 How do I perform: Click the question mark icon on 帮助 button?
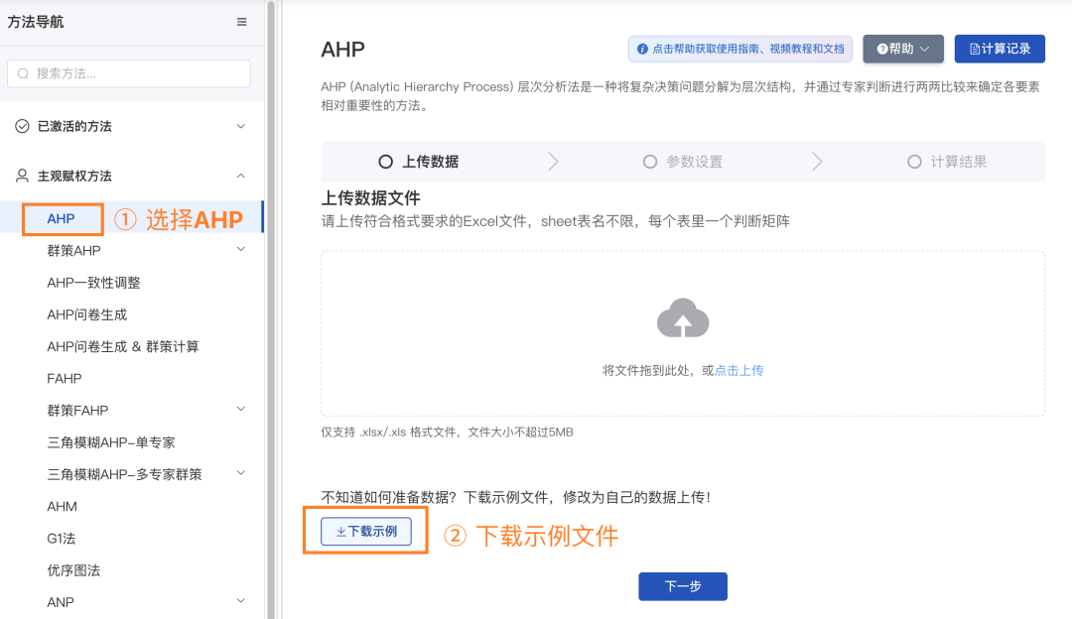[882, 48]
